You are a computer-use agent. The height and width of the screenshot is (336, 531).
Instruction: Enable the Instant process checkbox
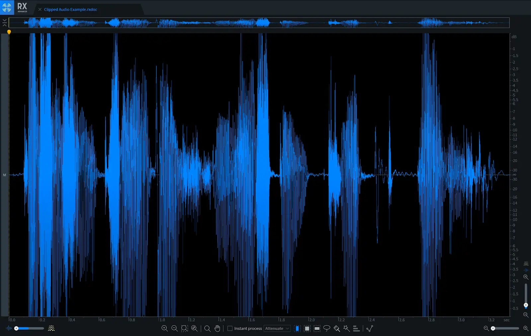point(230,328)
